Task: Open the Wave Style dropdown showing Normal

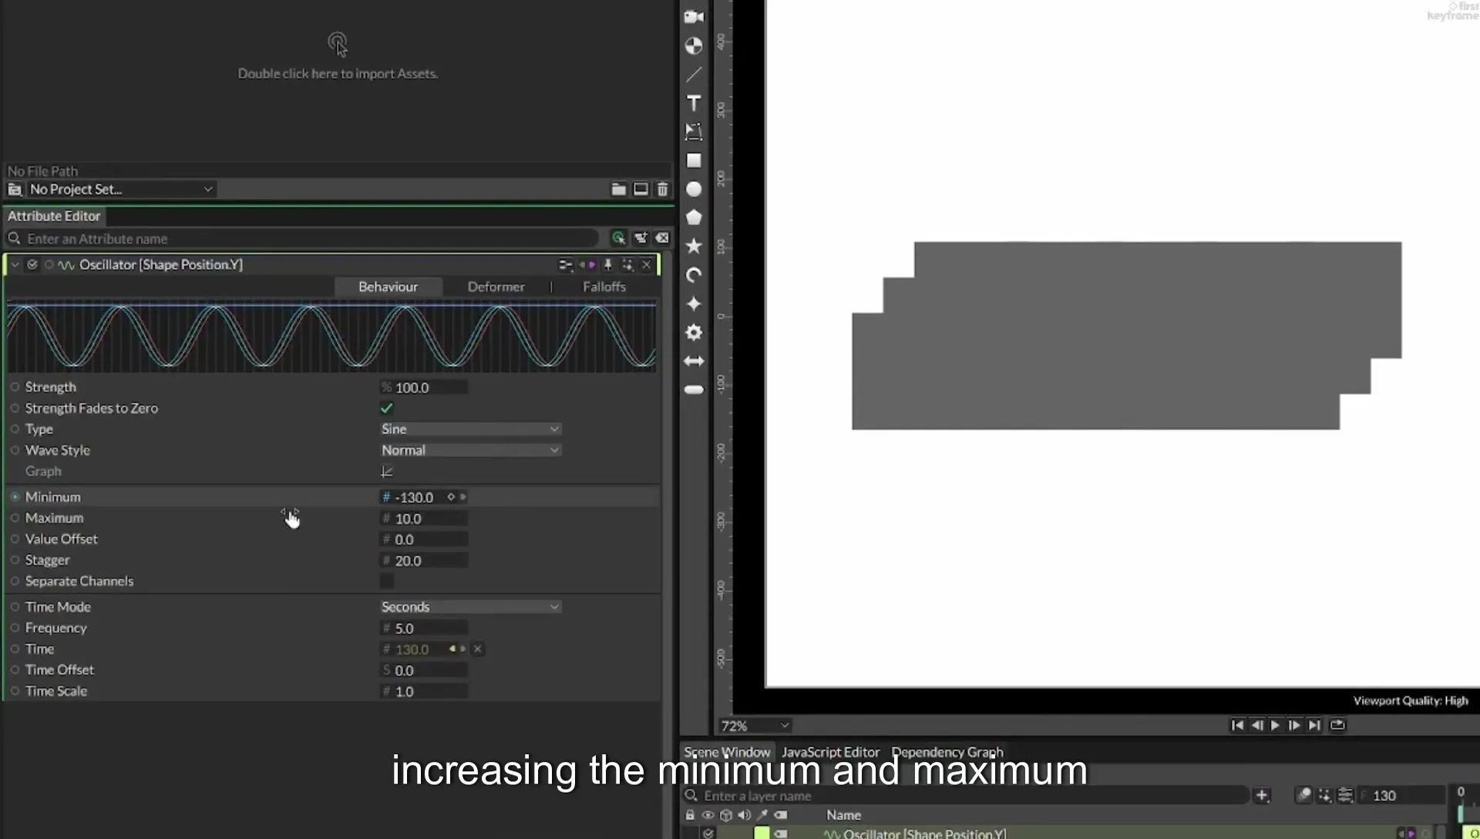Action: pyautogui.click(x=470, y=450)
